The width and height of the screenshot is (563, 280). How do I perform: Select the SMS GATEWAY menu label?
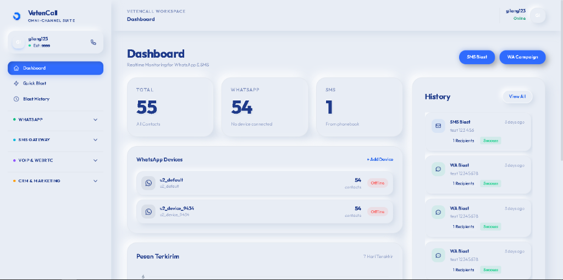click(x=34, y=140)
